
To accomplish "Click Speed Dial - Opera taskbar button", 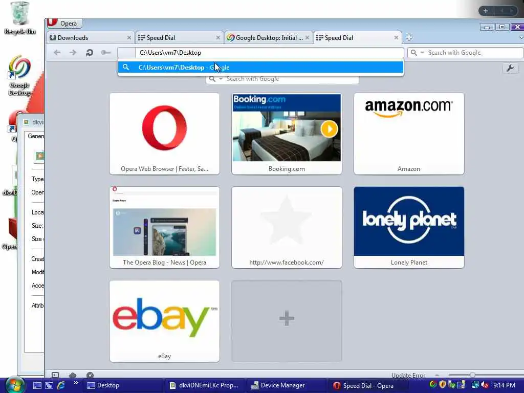I will [x=368, y=385].
